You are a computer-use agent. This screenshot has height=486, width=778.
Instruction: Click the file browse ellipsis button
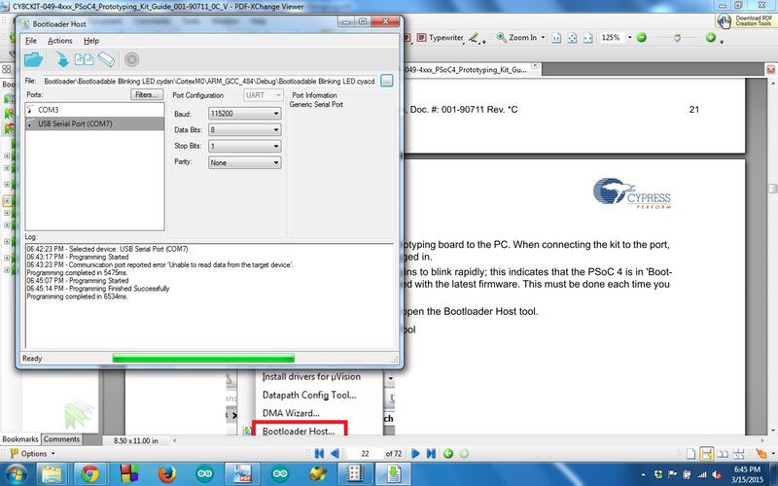pyautogui.click(x=386, y=81)
